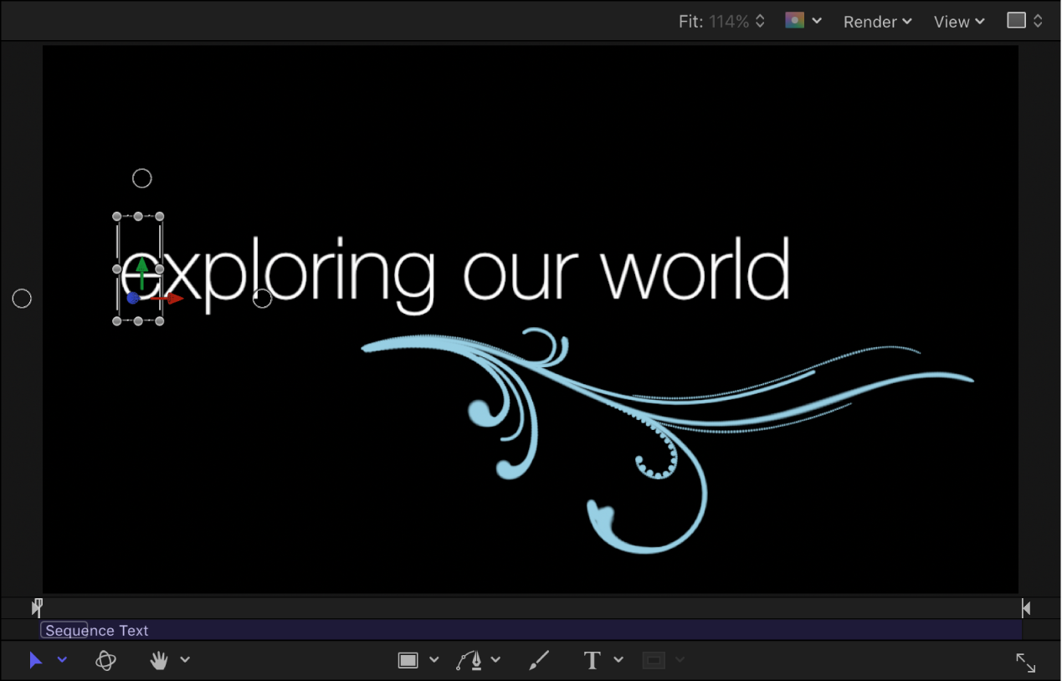Image resolution: width=1062 pixels, height=681 pixels.
Task: Select the Paint Stroke tool
Action: coord(539,660)
